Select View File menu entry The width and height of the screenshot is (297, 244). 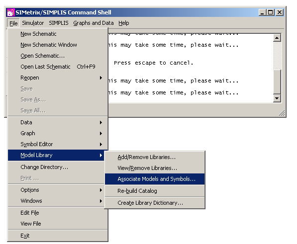click(58, 224)
